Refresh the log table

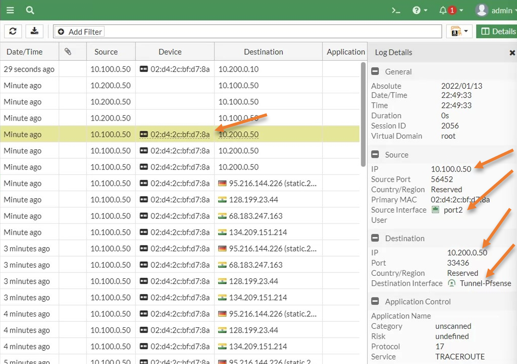point(13,31)
